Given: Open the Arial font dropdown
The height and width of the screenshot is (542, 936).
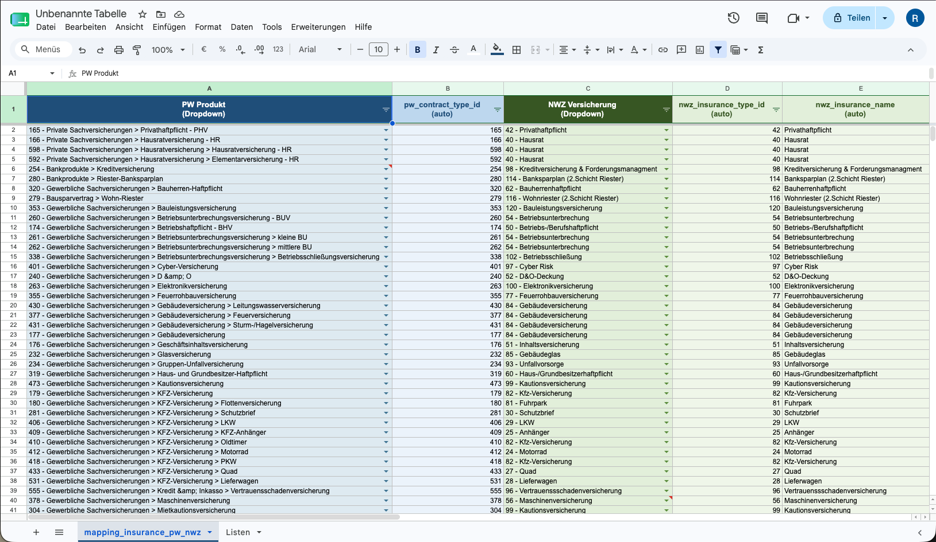Looking at the screenshot, I should [x=320, y=50].
